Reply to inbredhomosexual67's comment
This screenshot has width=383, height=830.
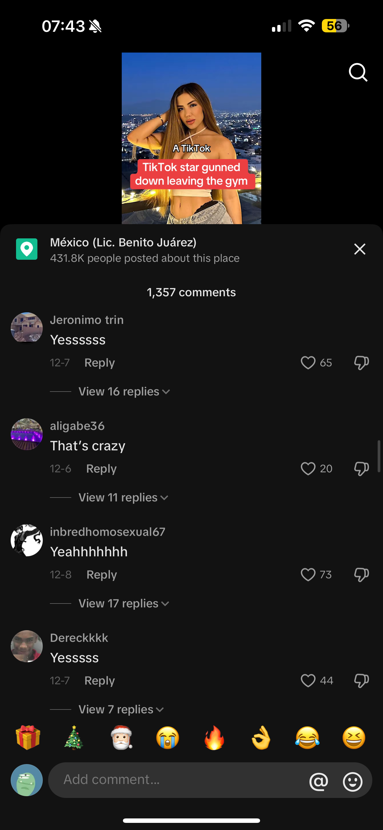click(102, 574)
